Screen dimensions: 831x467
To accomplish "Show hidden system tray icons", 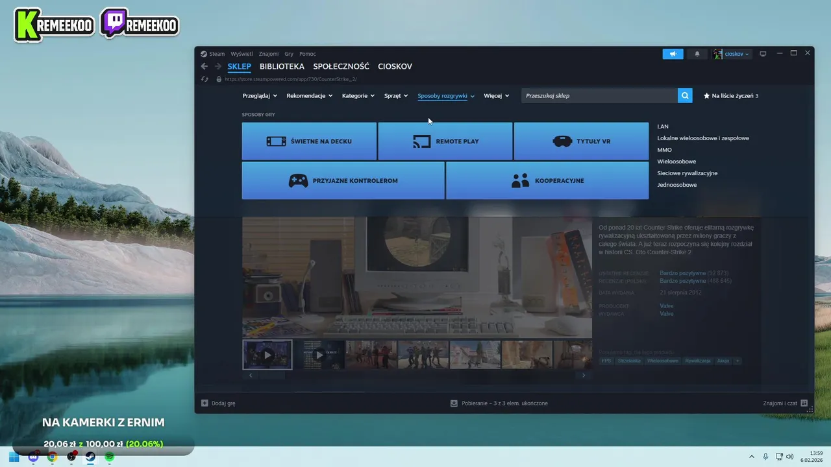I will pos(752,457).
